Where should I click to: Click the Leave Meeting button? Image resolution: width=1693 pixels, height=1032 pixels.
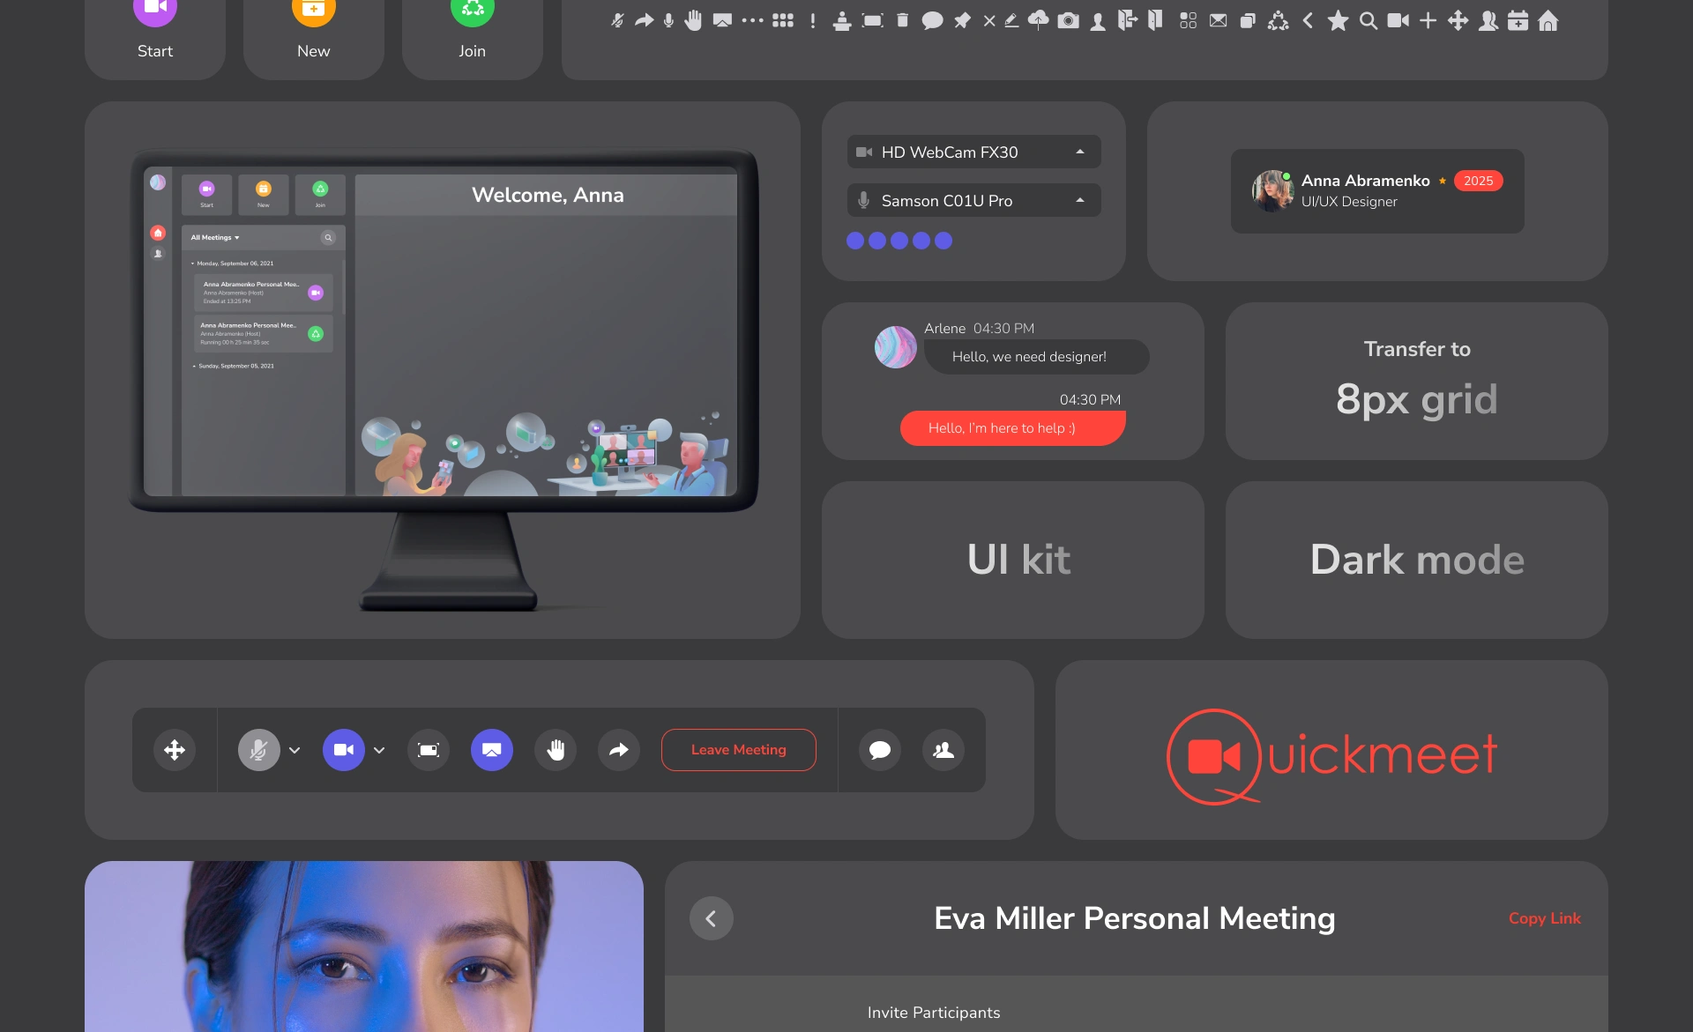pyautogui.click(x=738, y=750)
